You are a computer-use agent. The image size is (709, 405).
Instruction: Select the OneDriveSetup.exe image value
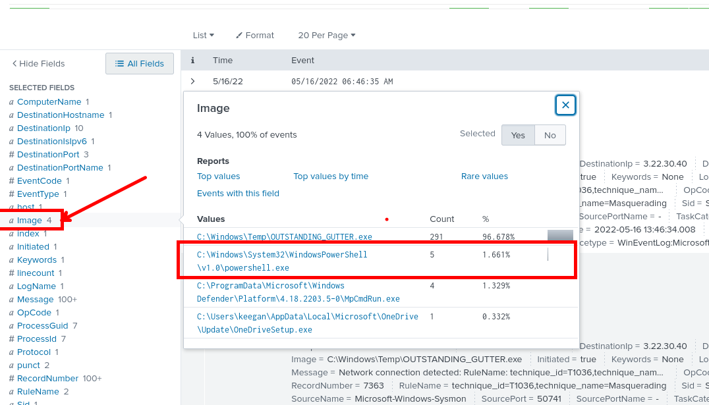(x=307, y=323)
